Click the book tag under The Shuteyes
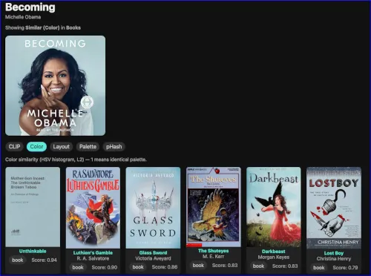 pos(198,266)
